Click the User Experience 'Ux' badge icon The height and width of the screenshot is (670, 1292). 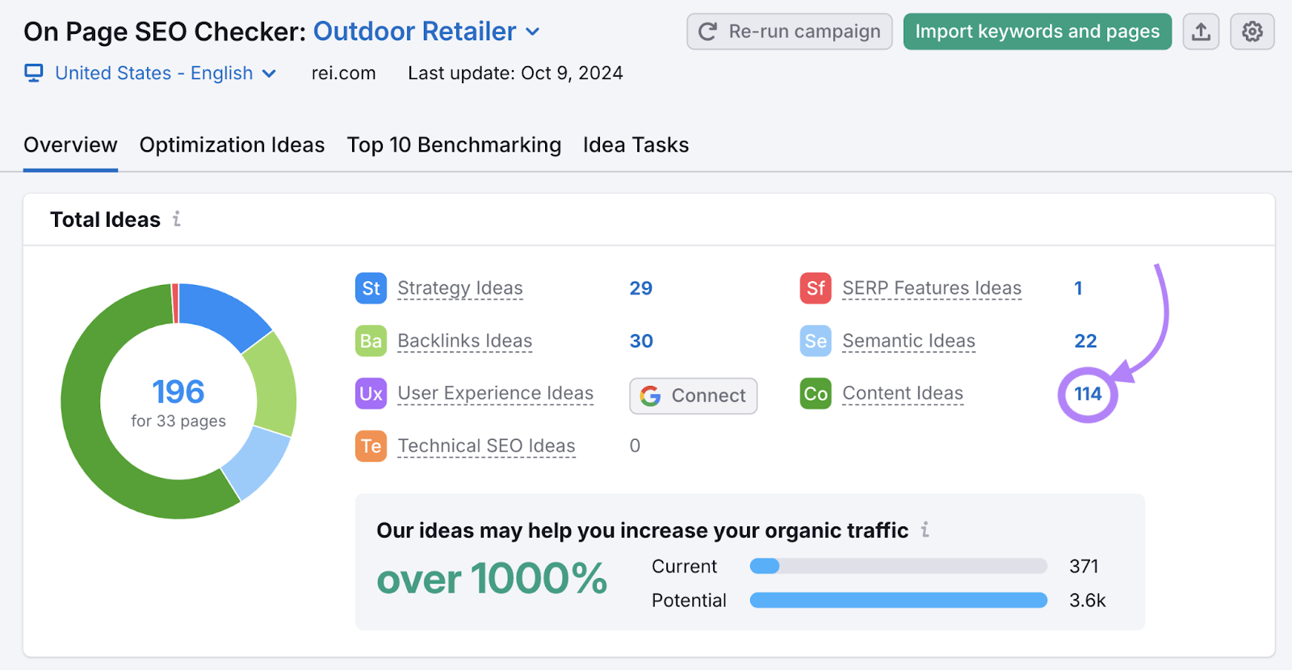click(371, 394)
